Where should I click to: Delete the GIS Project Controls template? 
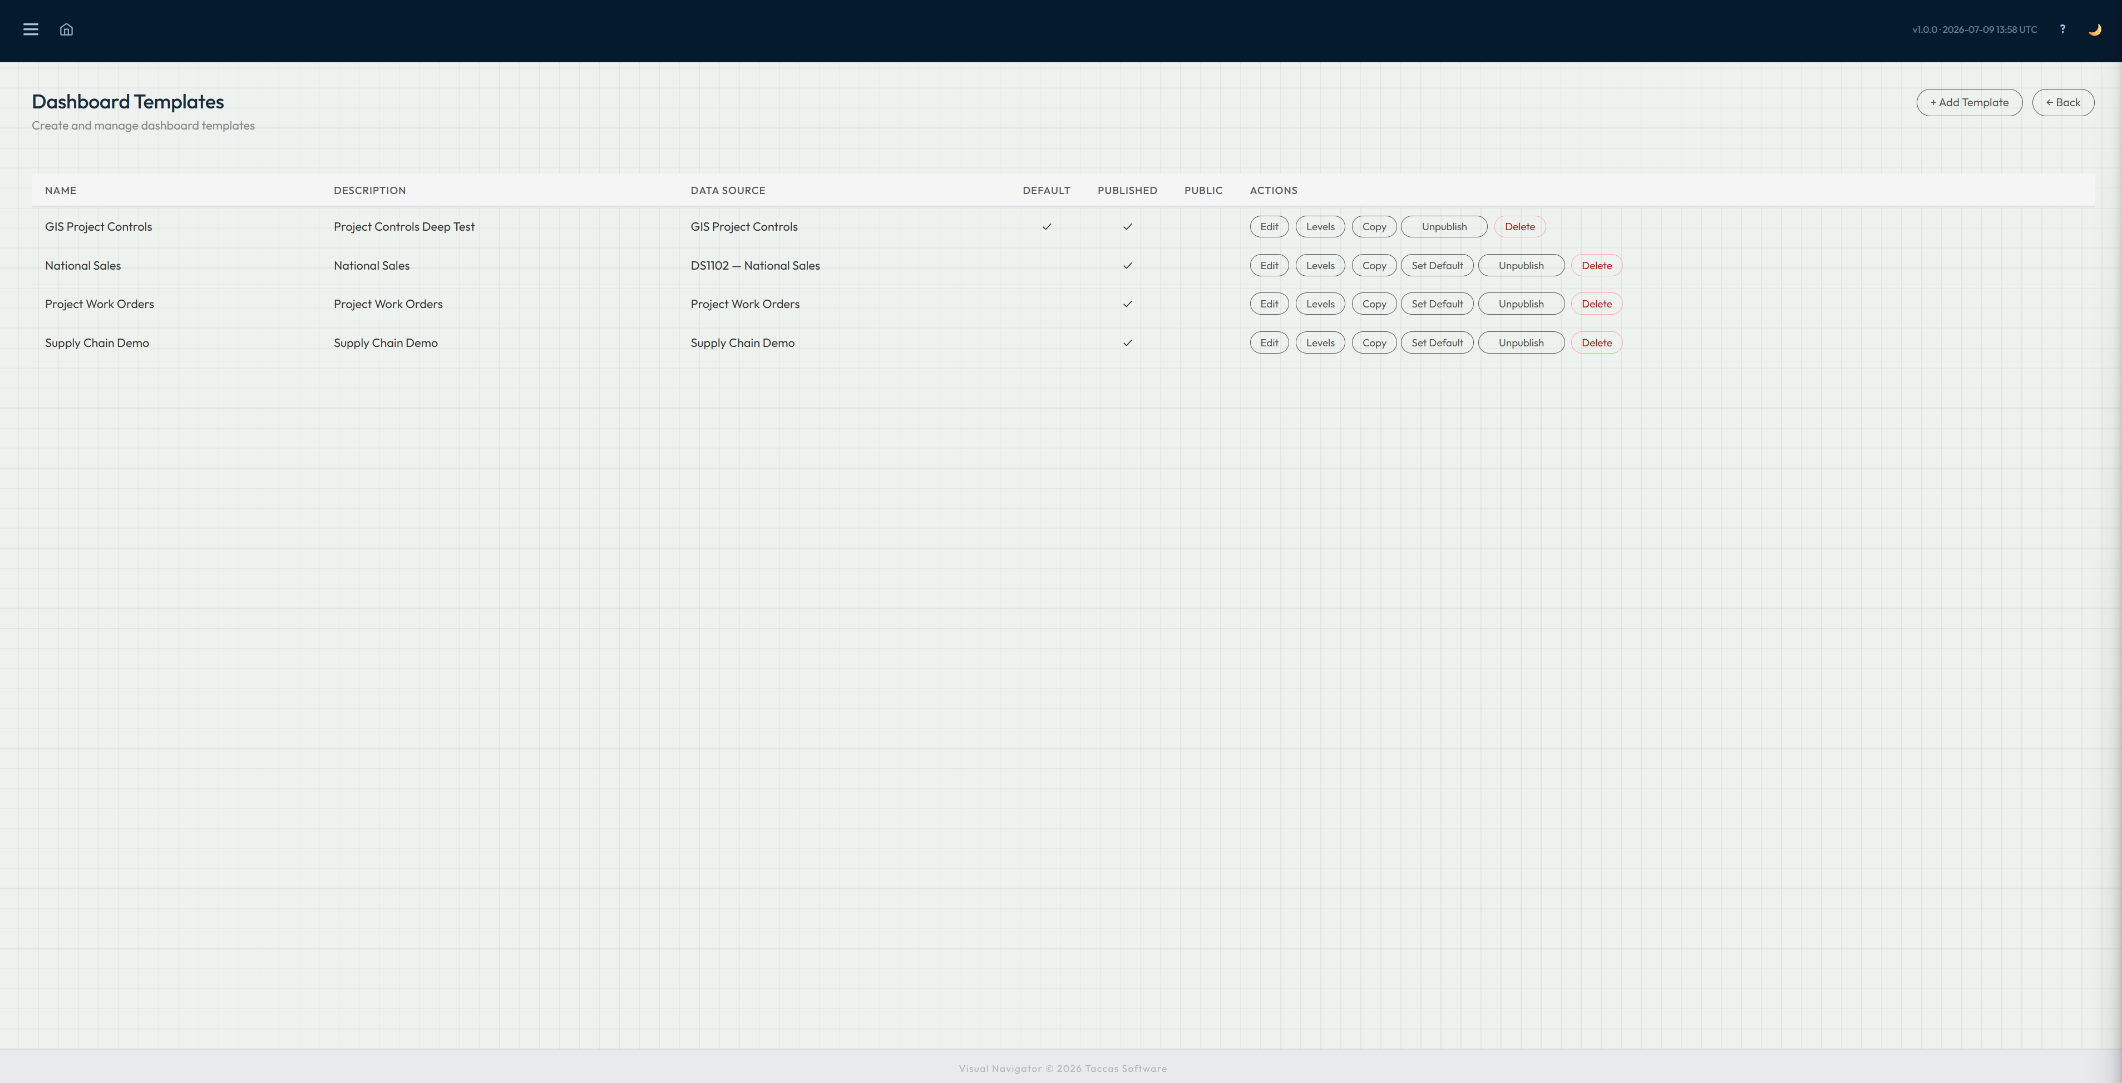pos(1520,227)
